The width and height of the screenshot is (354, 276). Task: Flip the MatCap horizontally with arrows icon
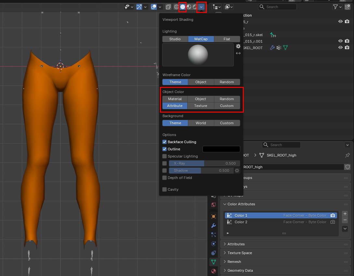click(238, 53)
